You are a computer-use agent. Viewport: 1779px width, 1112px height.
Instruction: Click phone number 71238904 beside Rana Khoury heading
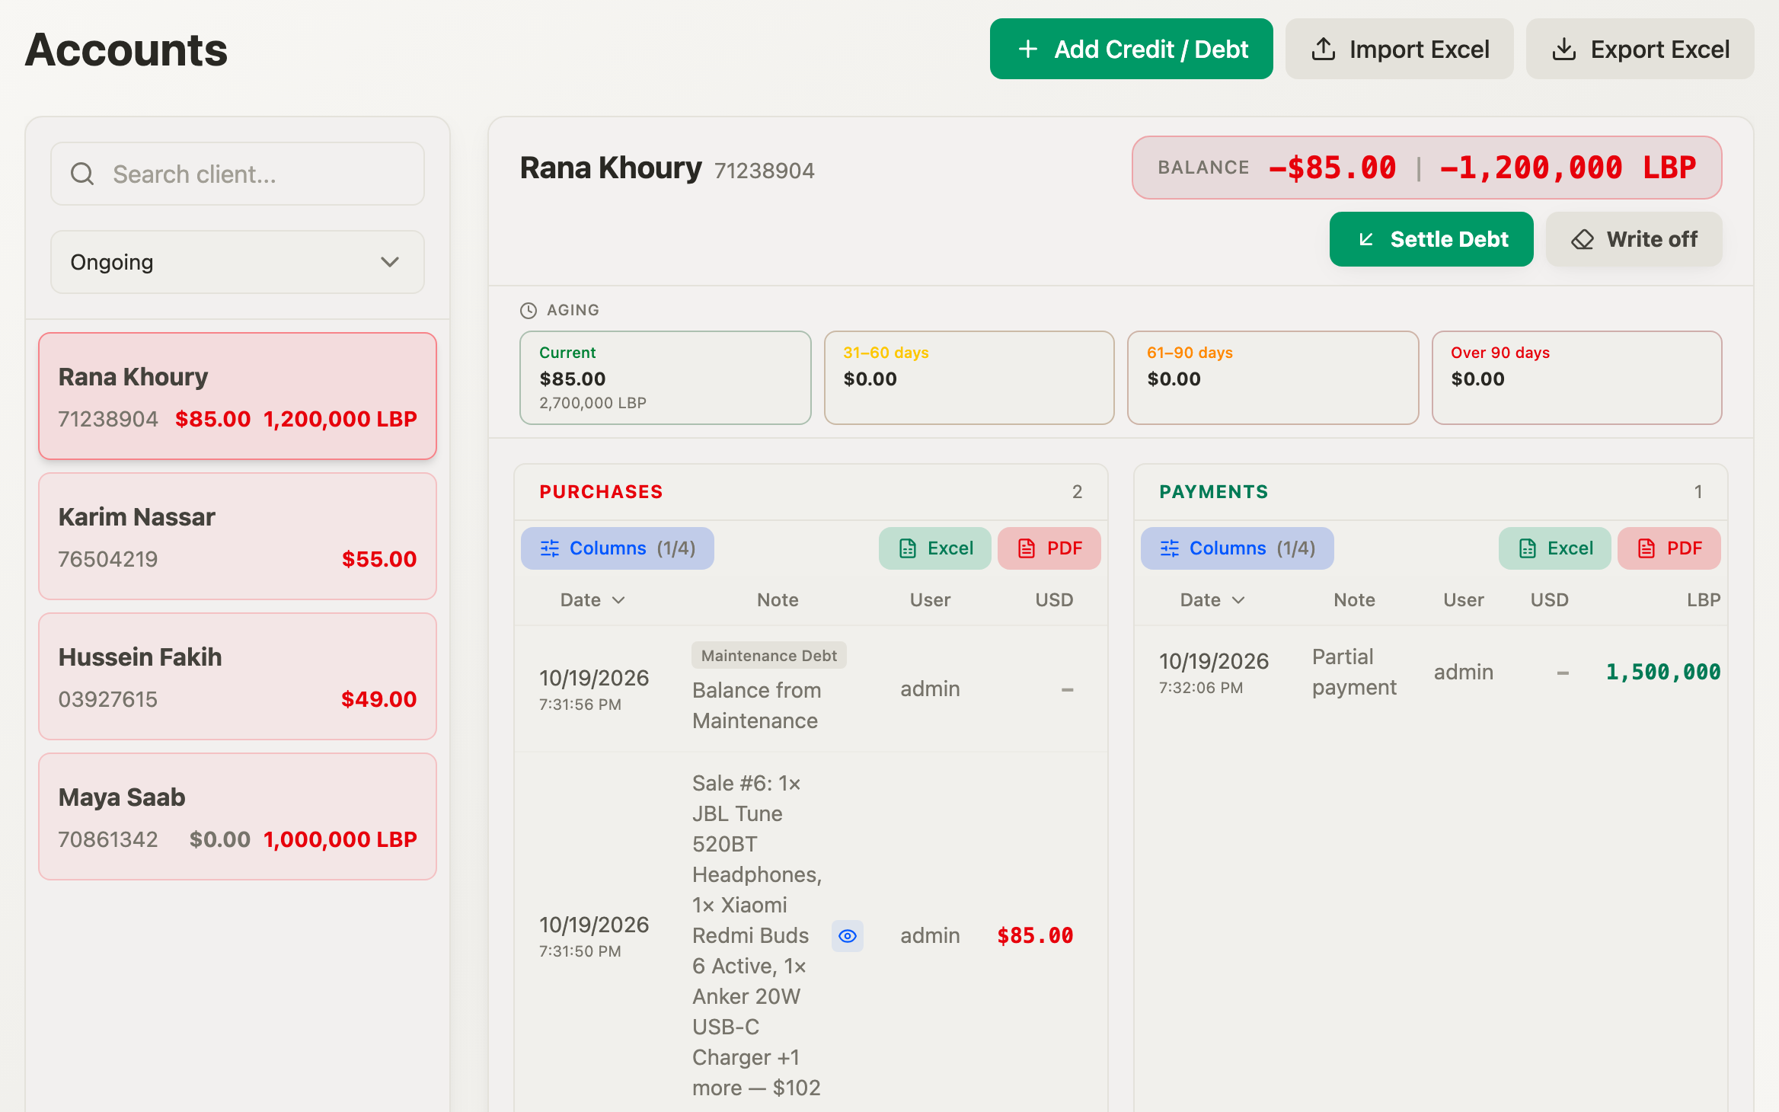tap(765, 171)
